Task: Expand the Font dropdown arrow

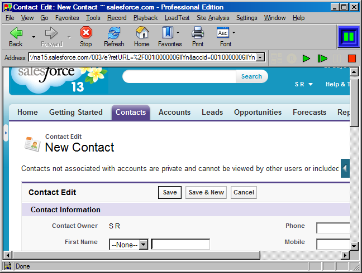Action: tap(234, 33)
